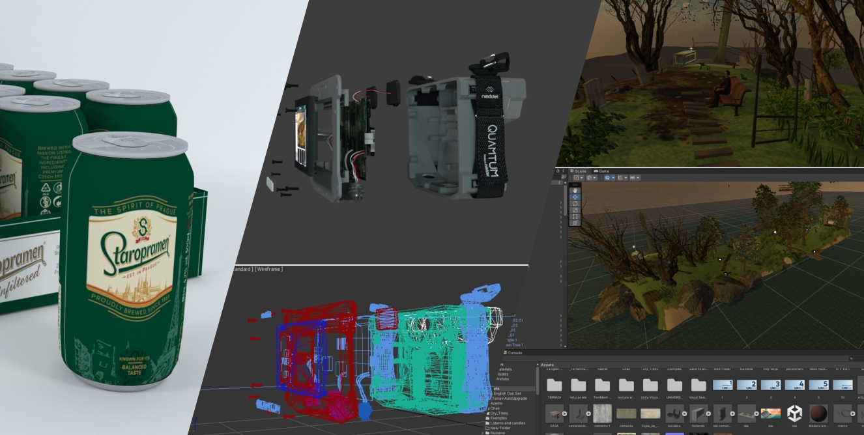Expand the flotienda asset contents arrow
Image resolution: width=864 pixels, height=435 pixels.
coord(708,414)
